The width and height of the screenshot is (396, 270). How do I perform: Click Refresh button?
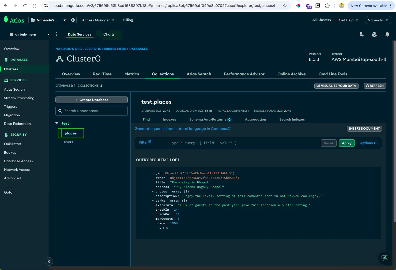[375, 86]
